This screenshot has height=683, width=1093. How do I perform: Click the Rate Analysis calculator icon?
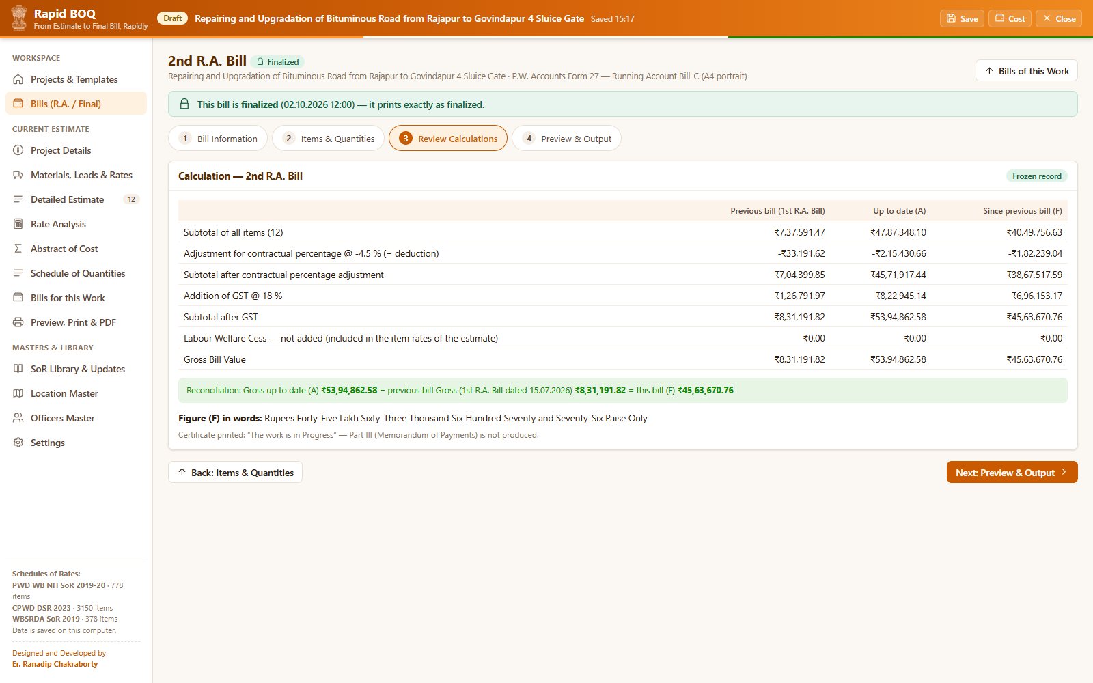18,224
